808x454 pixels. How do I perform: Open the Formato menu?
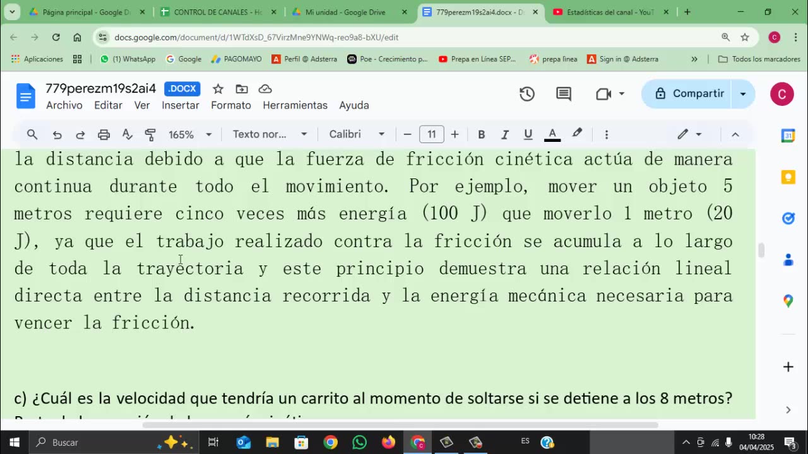click(231, 105)
